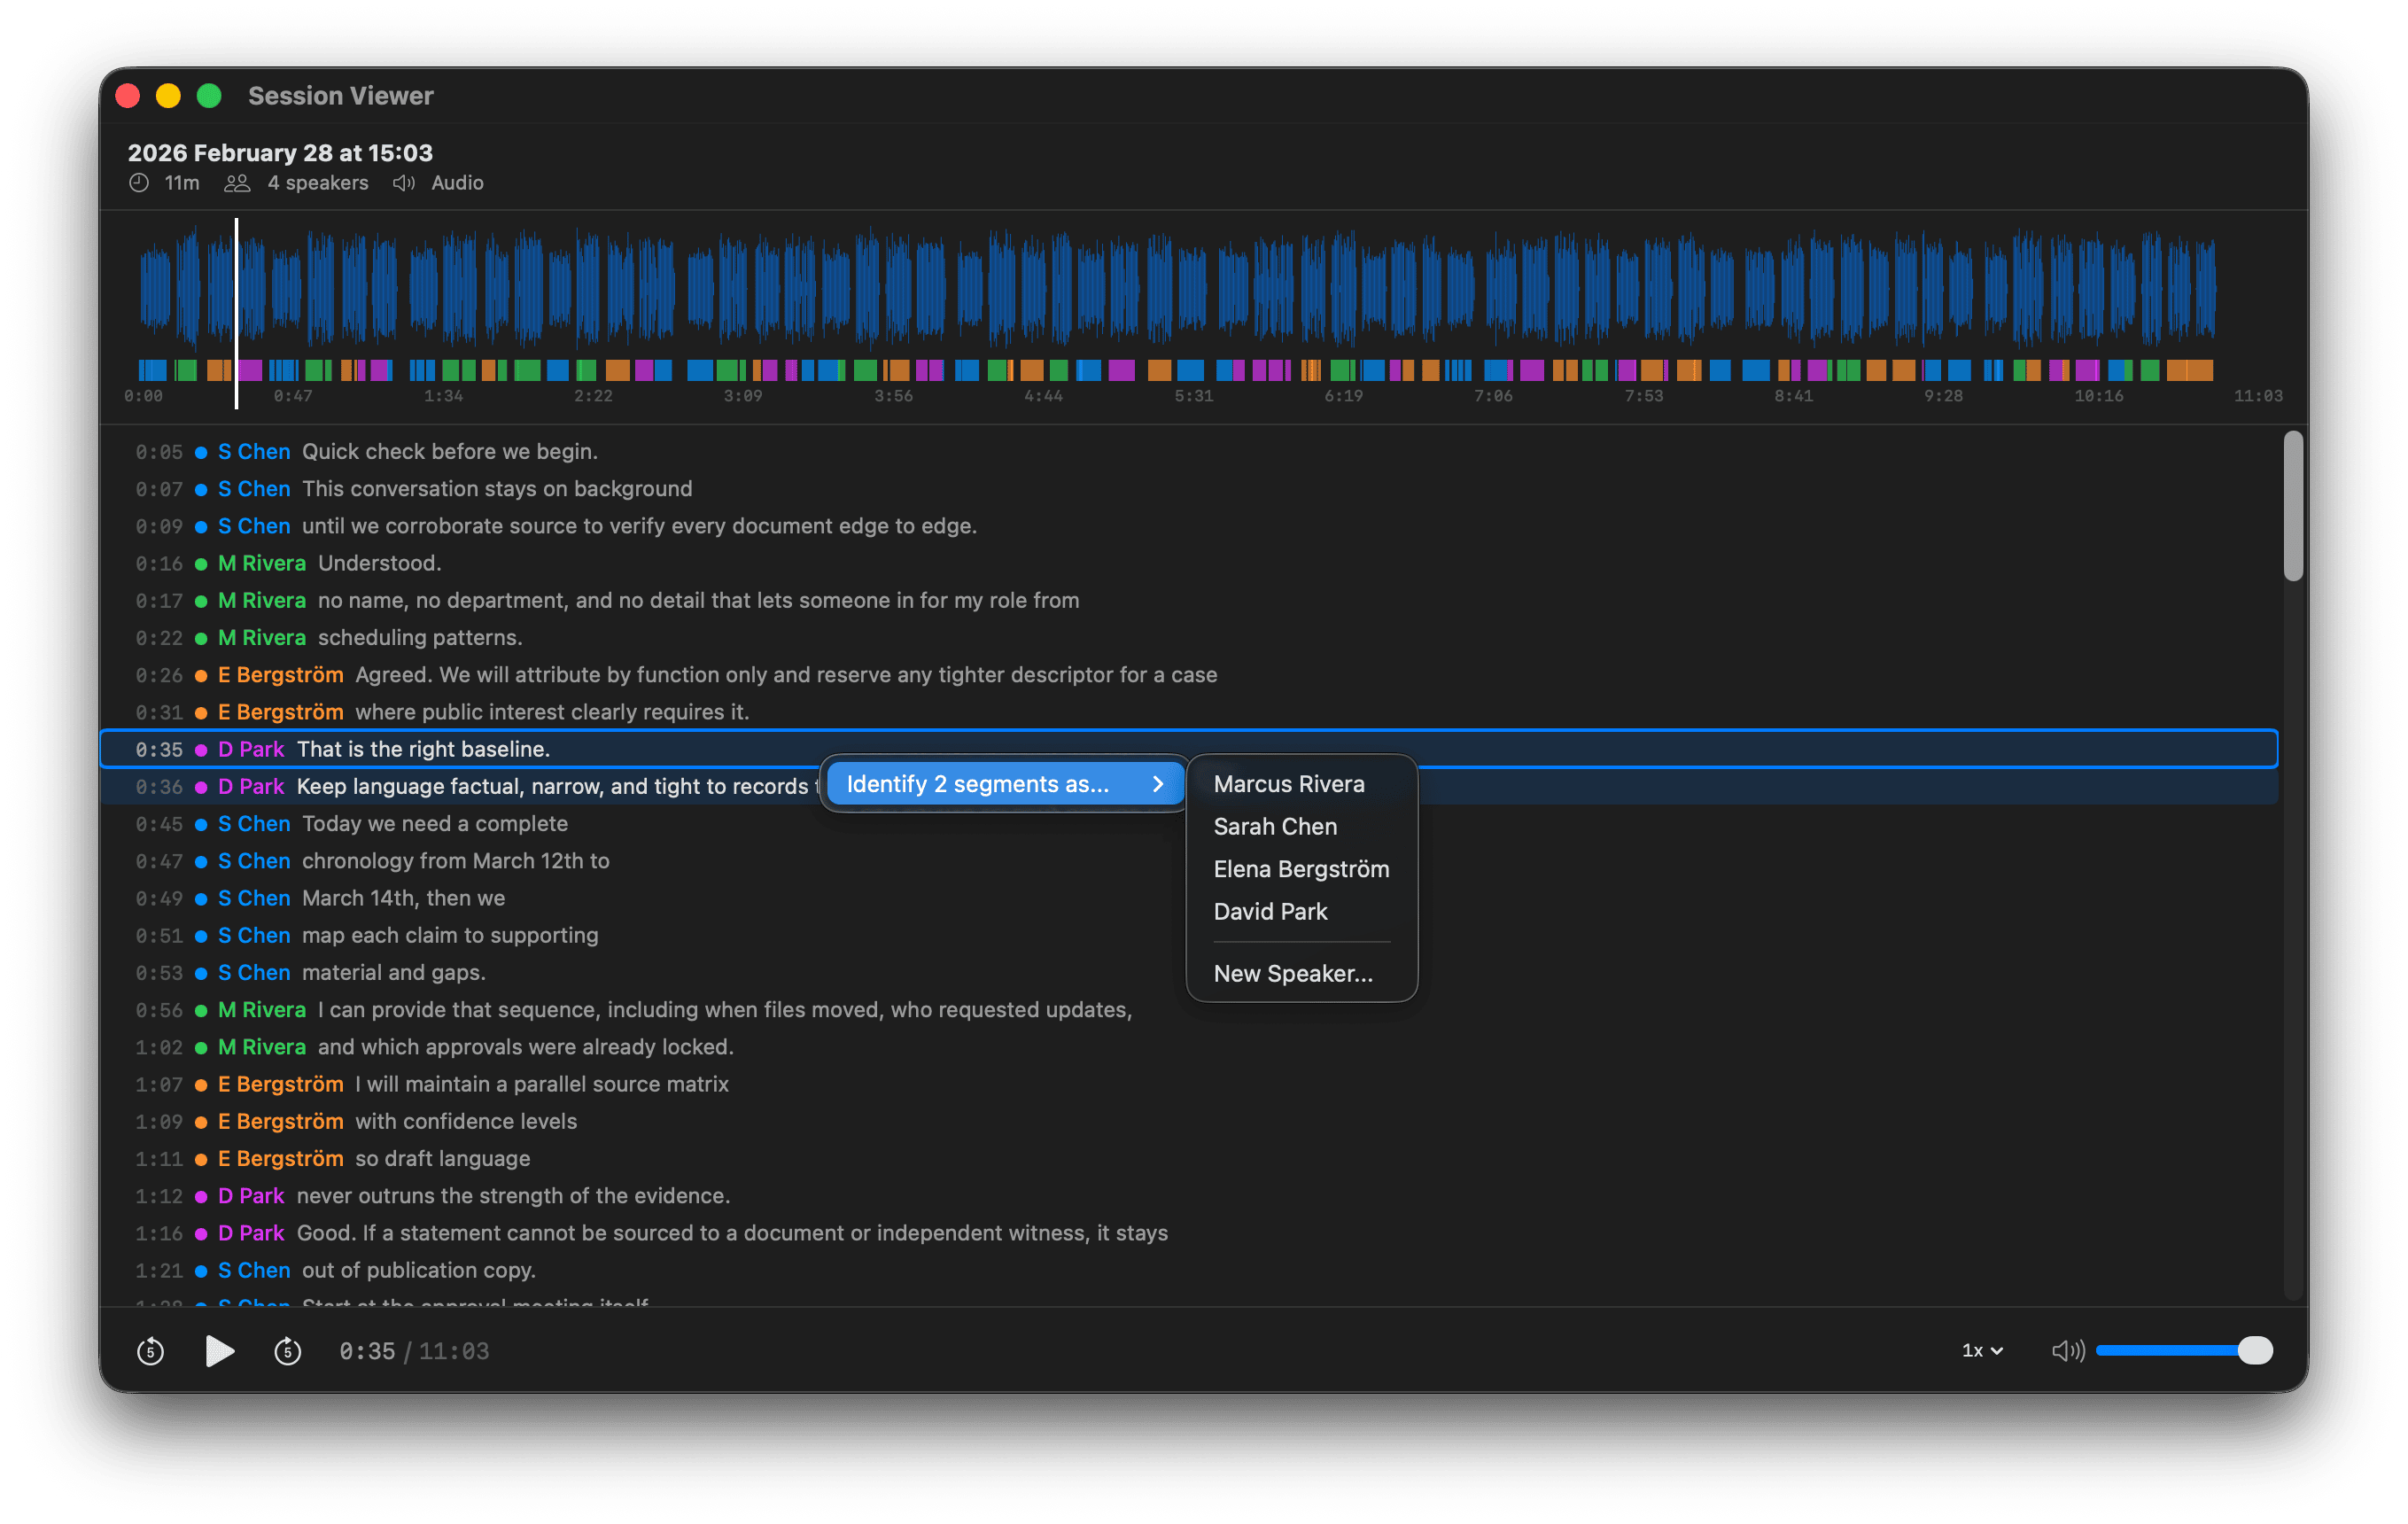Click the green dot beside M Rivera's name

[x=201, y=563]
